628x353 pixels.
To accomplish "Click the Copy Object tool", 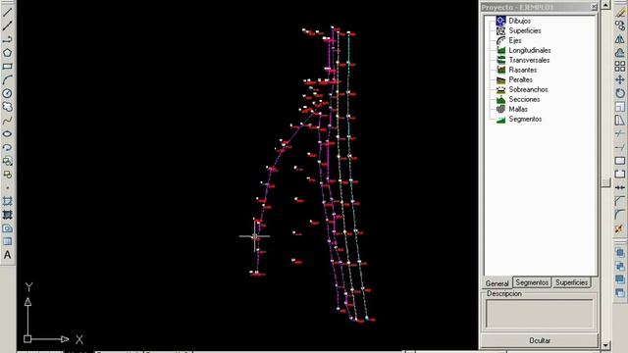I will tap(620, 25).
